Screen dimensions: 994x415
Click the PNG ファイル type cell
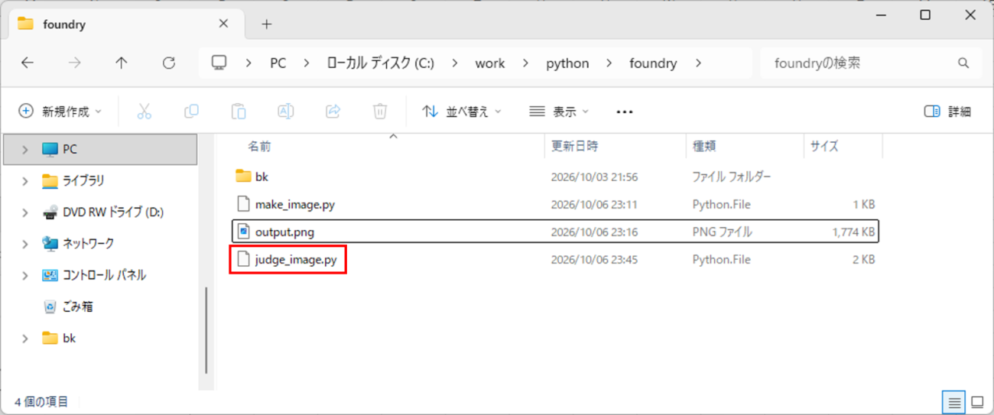coord(722,232)
